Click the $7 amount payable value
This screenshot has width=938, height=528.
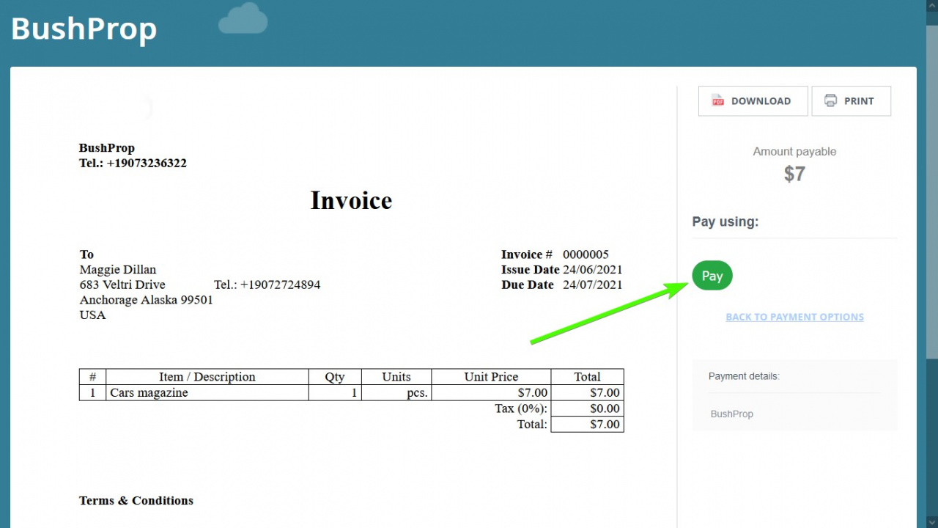(x=794, y=174)
